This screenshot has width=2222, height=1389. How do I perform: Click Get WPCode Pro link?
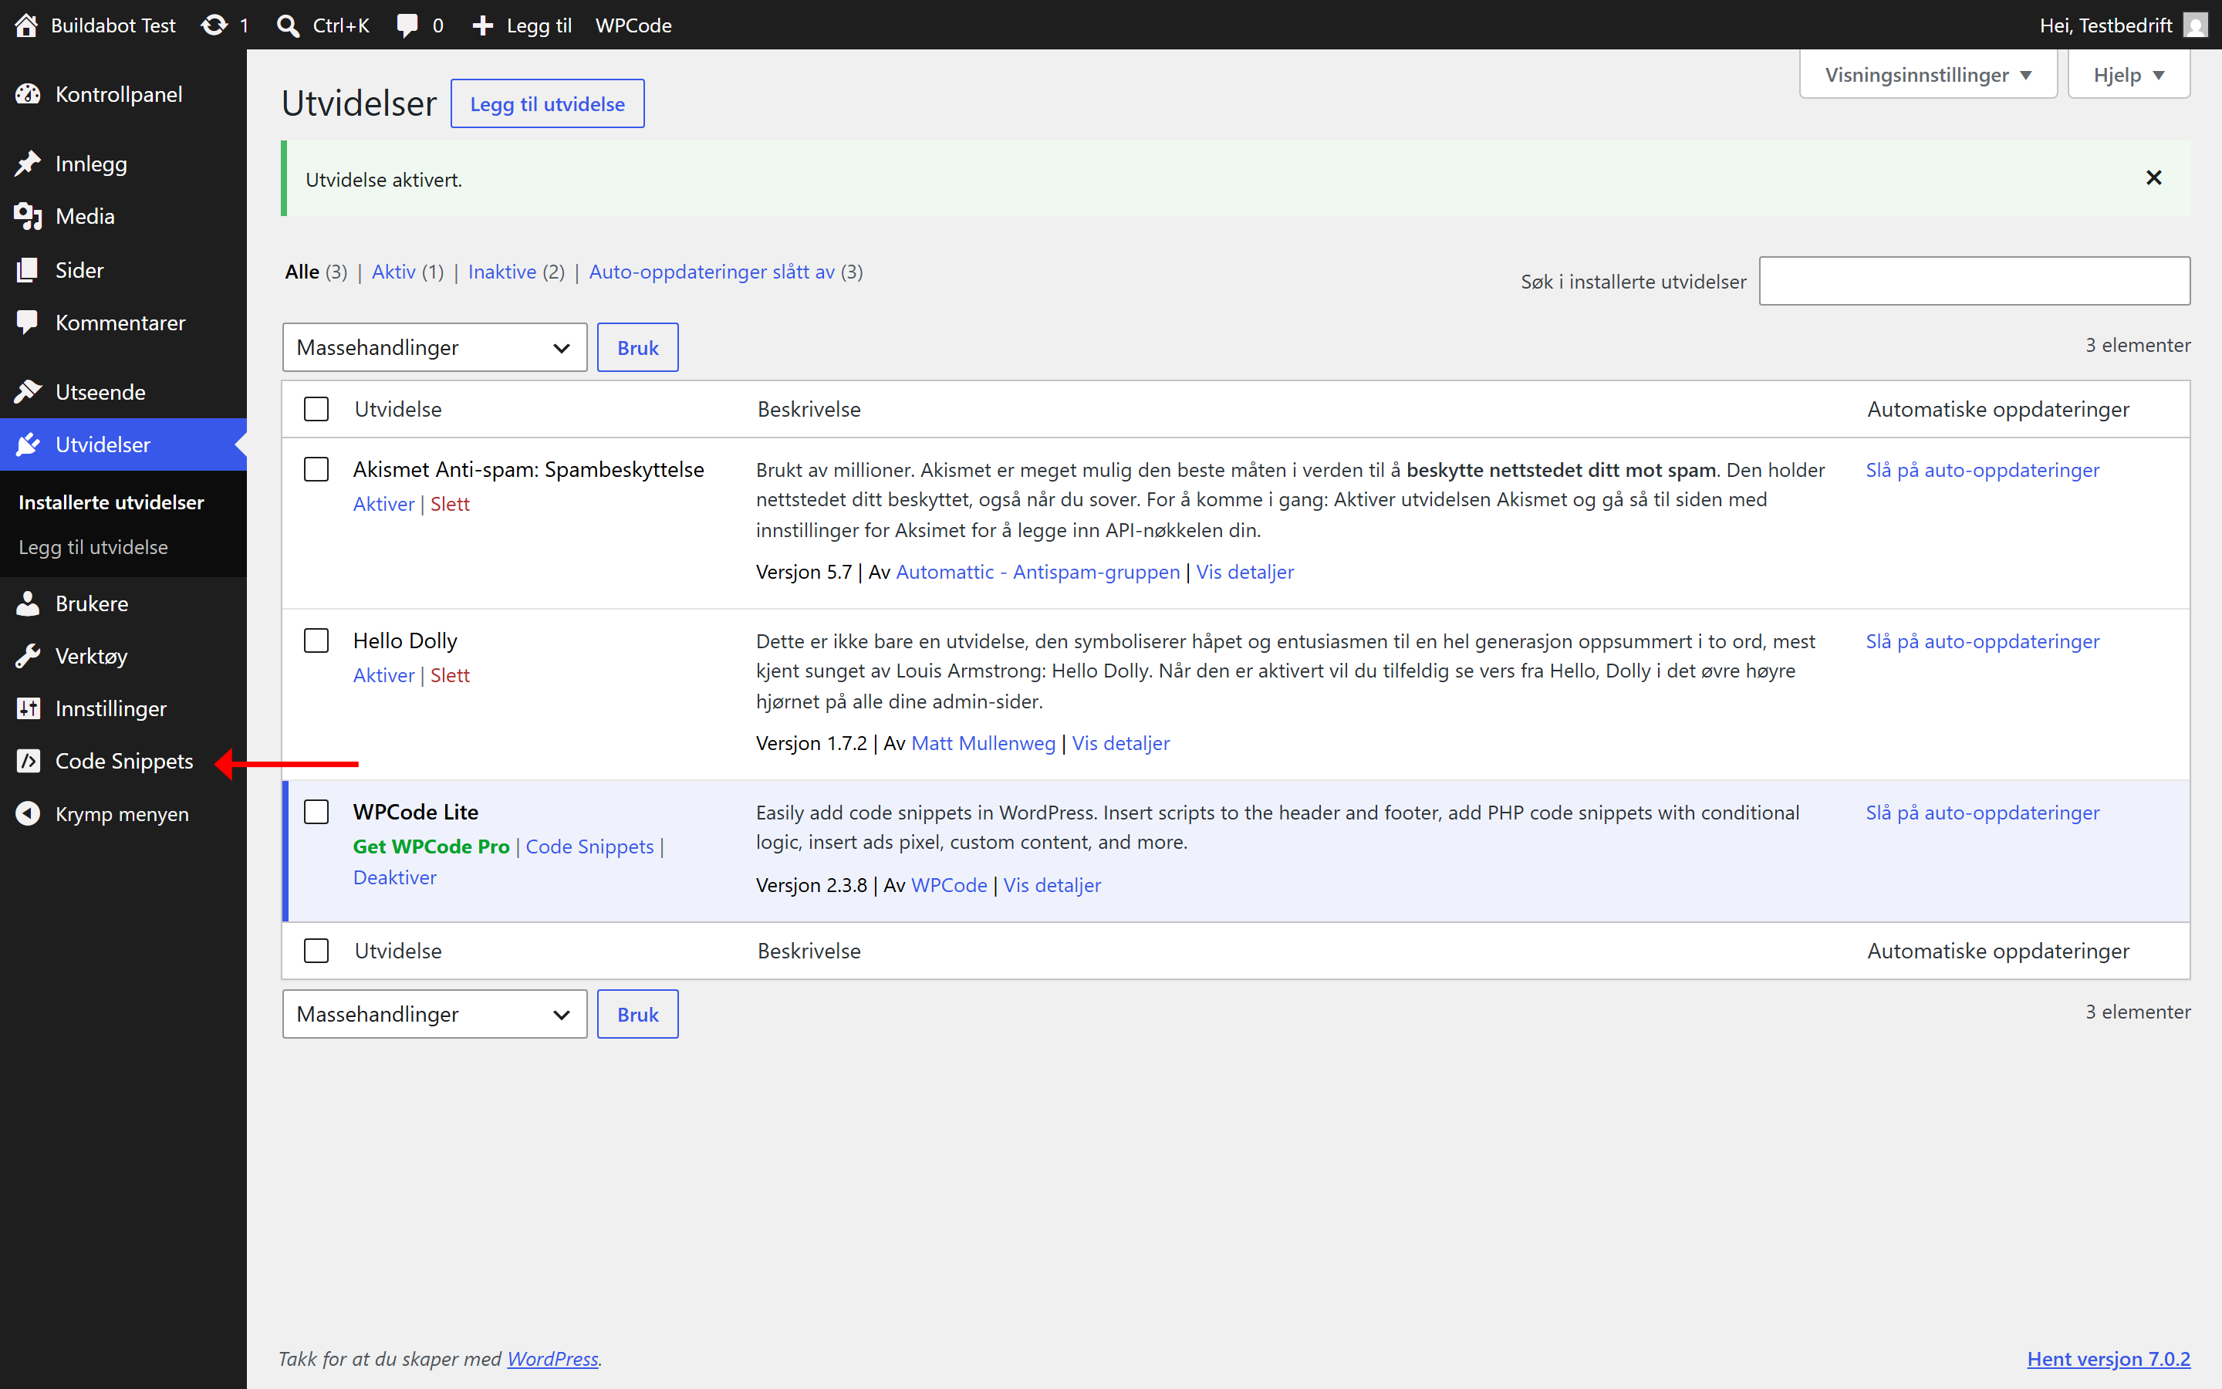(x=431, y=846)
